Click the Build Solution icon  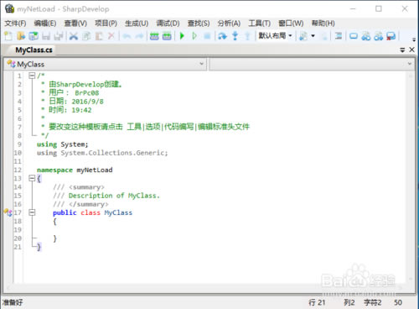[154, 36]
